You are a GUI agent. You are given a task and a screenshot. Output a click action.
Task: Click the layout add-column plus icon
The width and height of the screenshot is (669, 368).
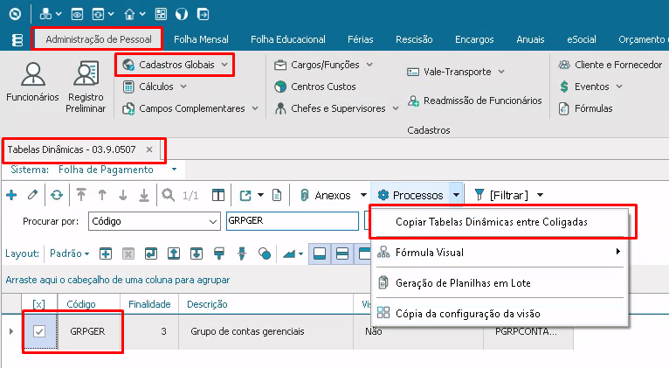point(106,253)
